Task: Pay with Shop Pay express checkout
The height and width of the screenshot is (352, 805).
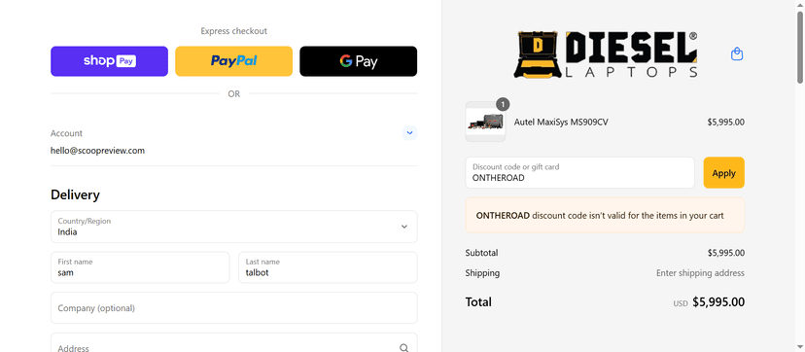Action: [109, 61]
